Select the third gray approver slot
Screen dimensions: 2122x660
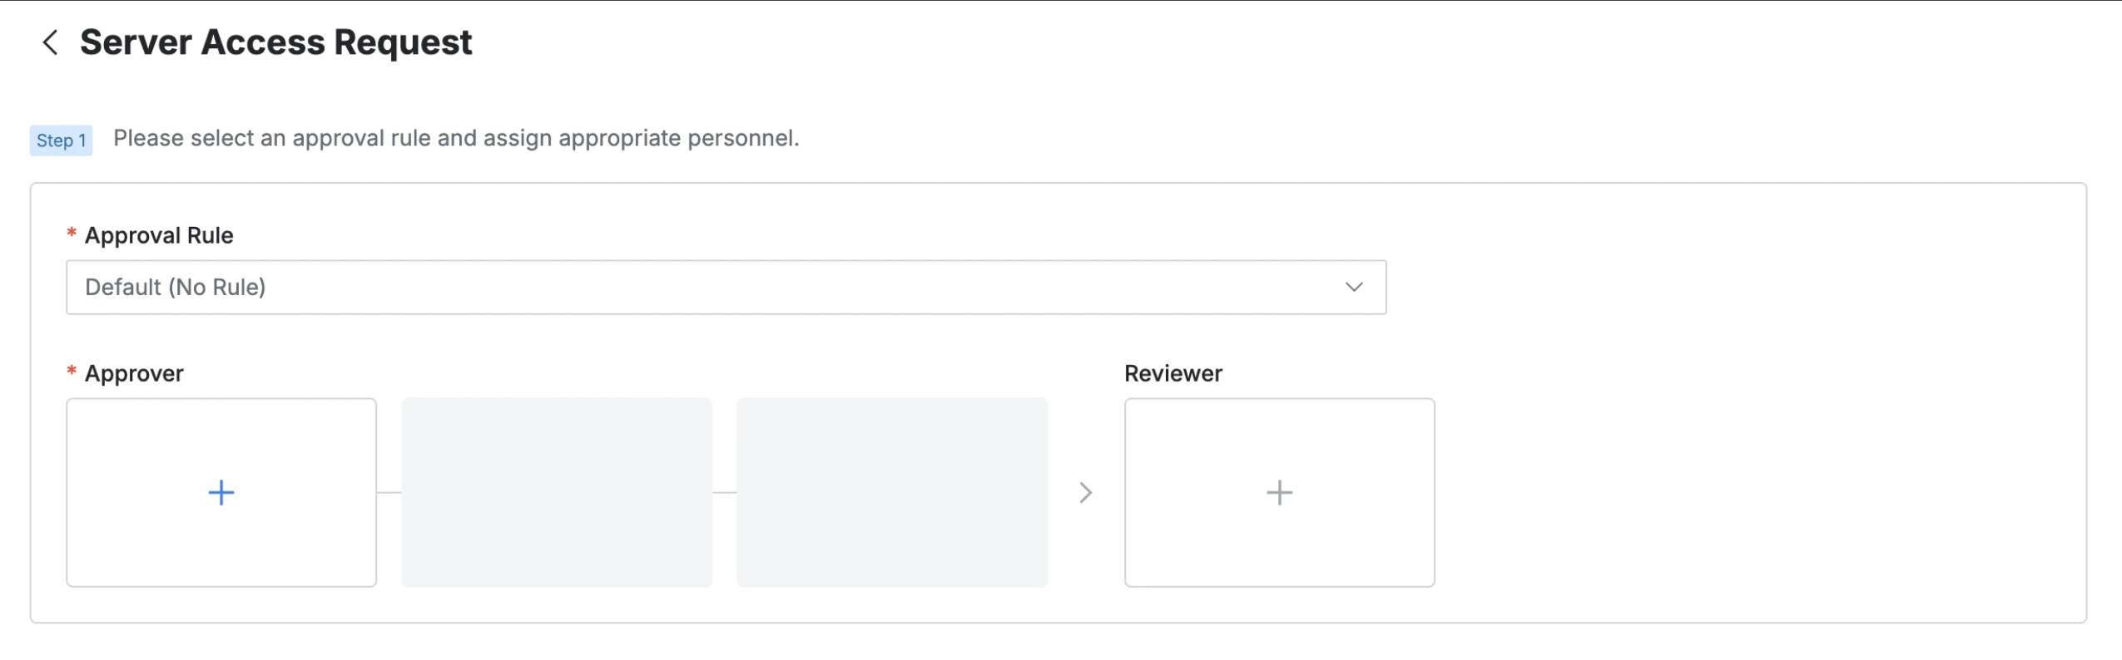click(x=892, y=493)
